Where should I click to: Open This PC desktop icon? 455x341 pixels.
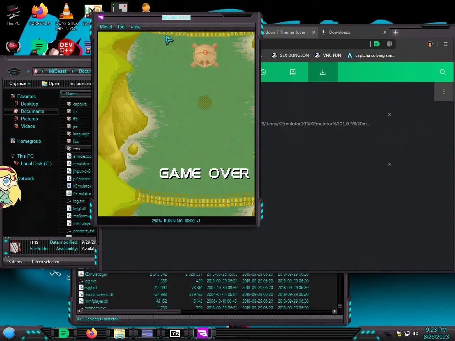13,15
